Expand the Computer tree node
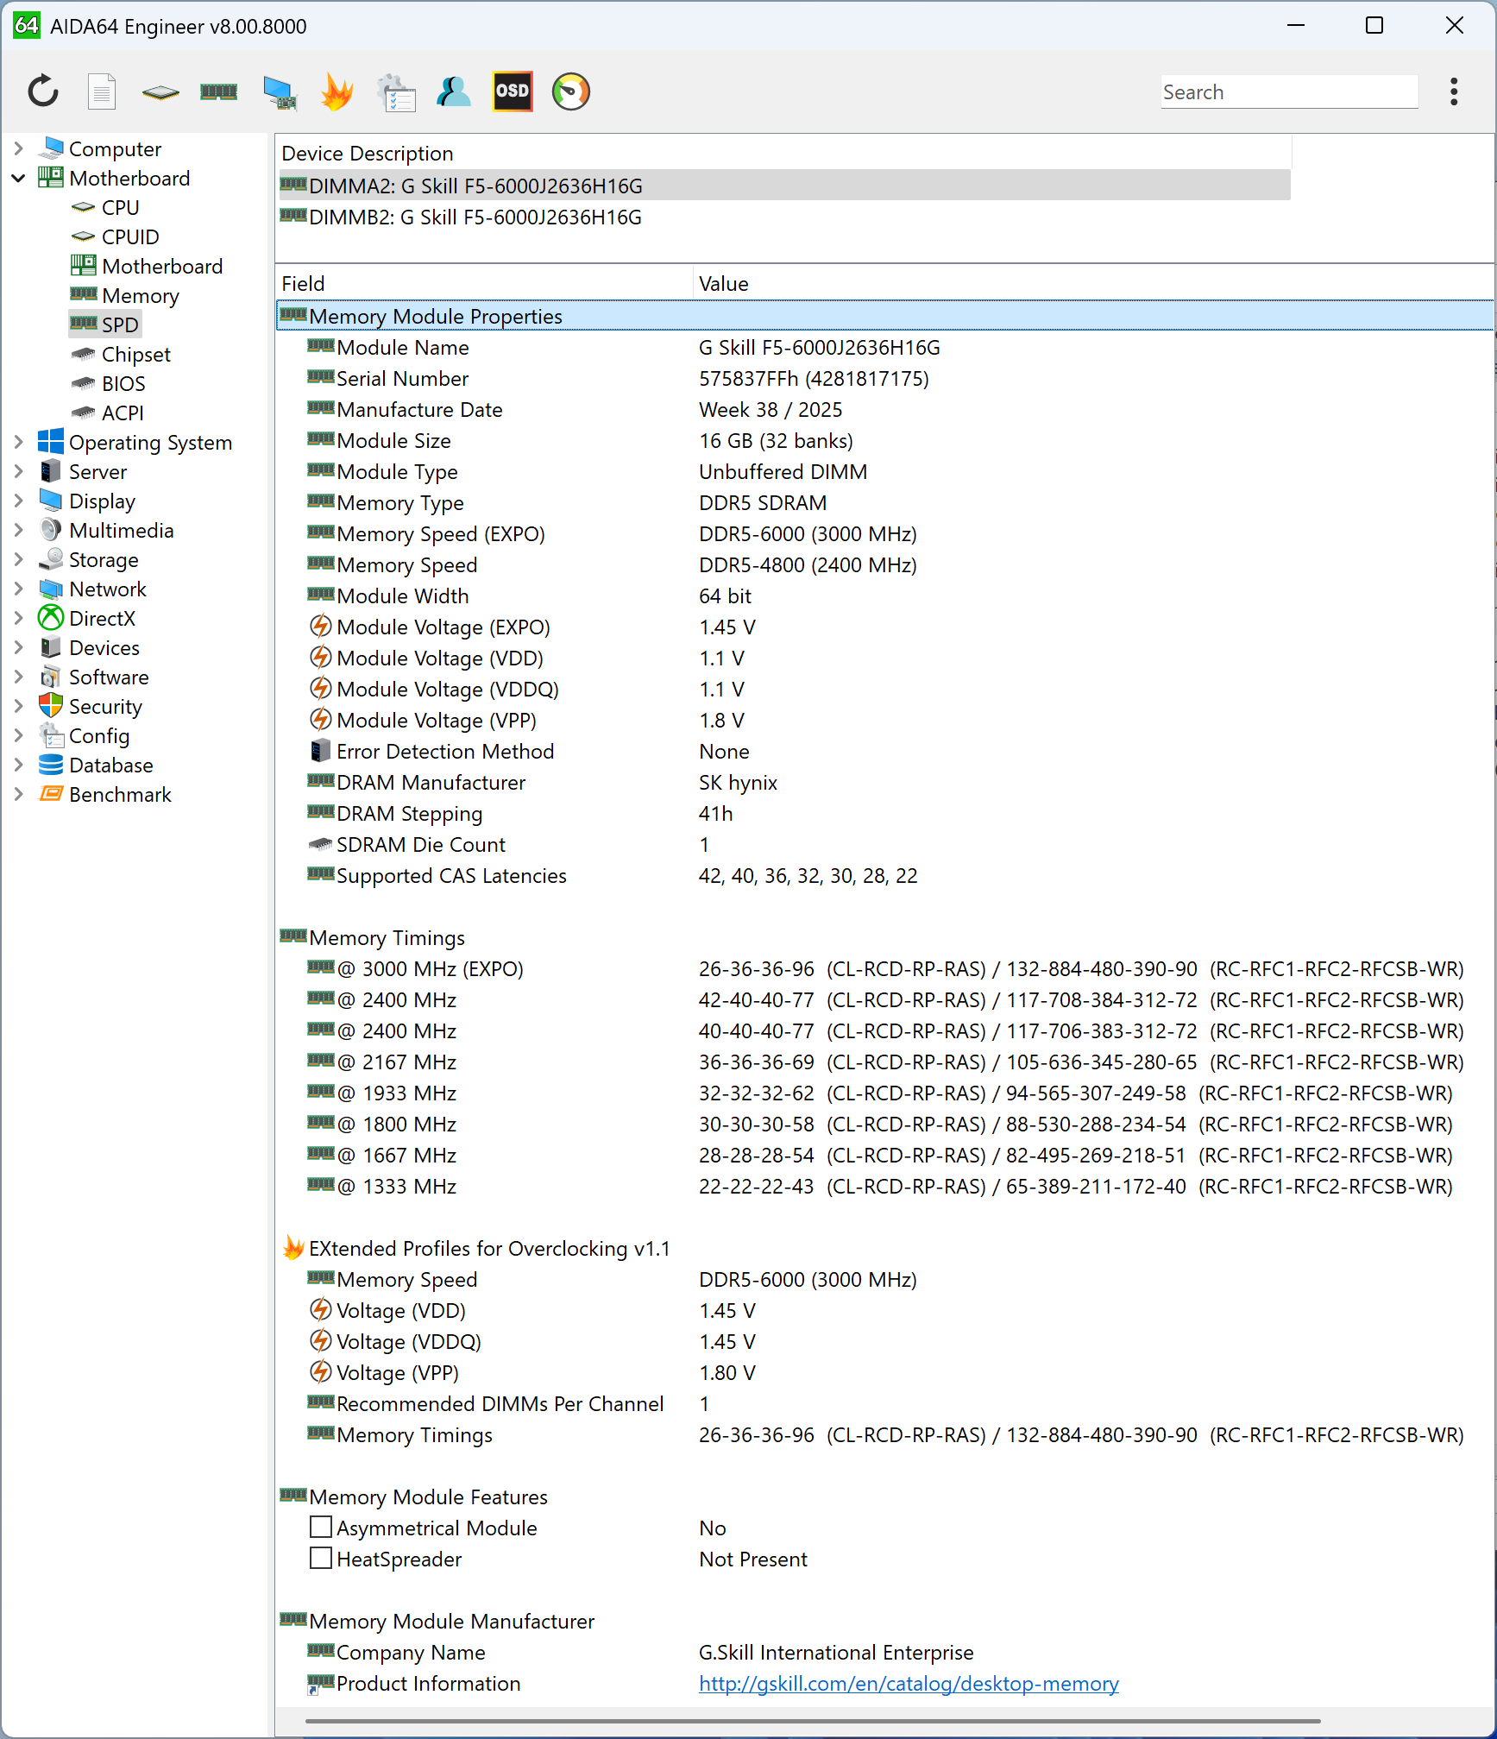This screenshot has height=1739, width=1497. pyautogui.click(x=18, y=149)
